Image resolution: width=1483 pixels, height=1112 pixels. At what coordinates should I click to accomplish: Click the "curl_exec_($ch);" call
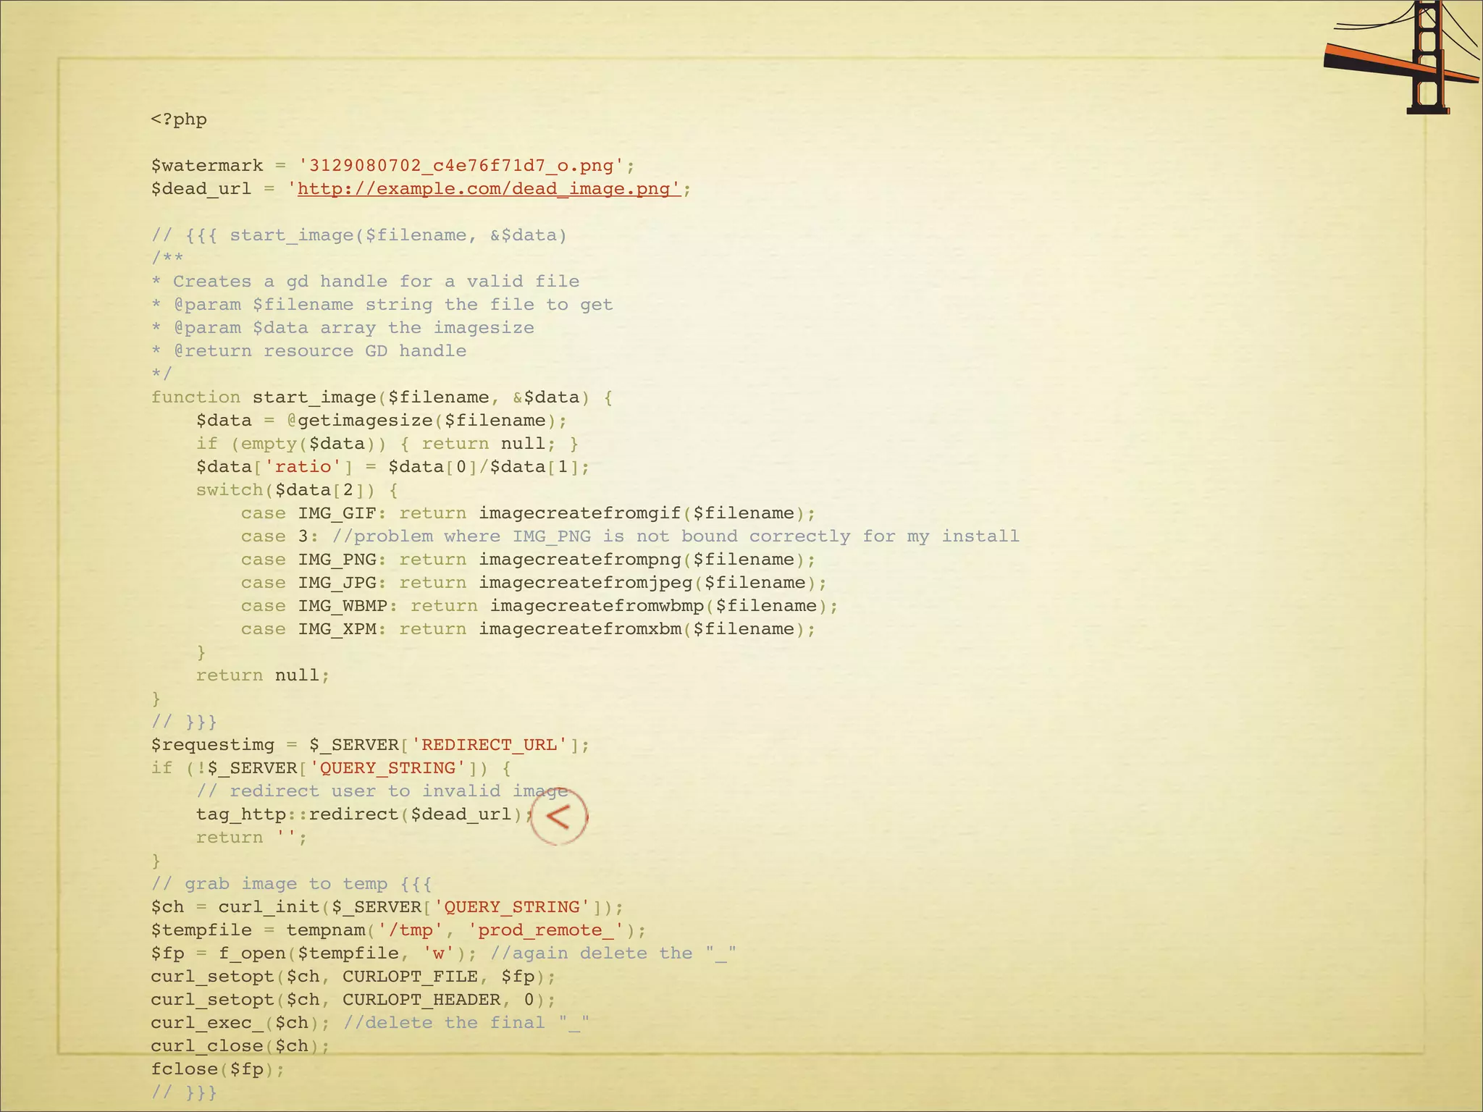240,1023
